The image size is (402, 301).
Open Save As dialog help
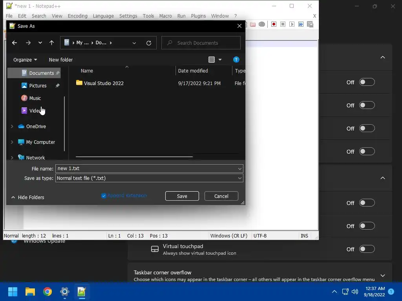click(x=236, y=60)
